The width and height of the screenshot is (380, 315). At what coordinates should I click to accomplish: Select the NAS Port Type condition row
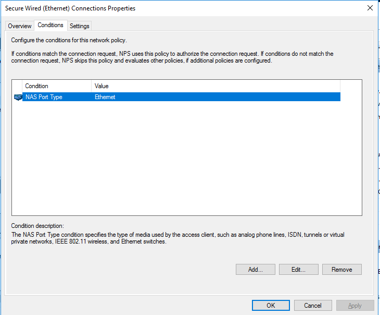(181, 97)
